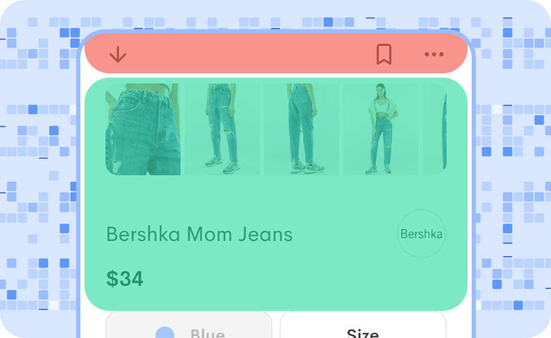The height and width of the screenshot is (338, 551).
Task: Pick the blue color swatch circle
Action: pyautogui.click(x=165, y=332)
